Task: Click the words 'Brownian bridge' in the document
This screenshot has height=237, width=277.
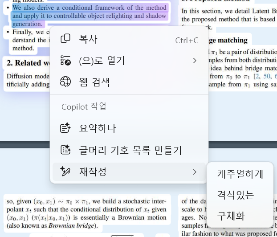Action: pos(72,226)
